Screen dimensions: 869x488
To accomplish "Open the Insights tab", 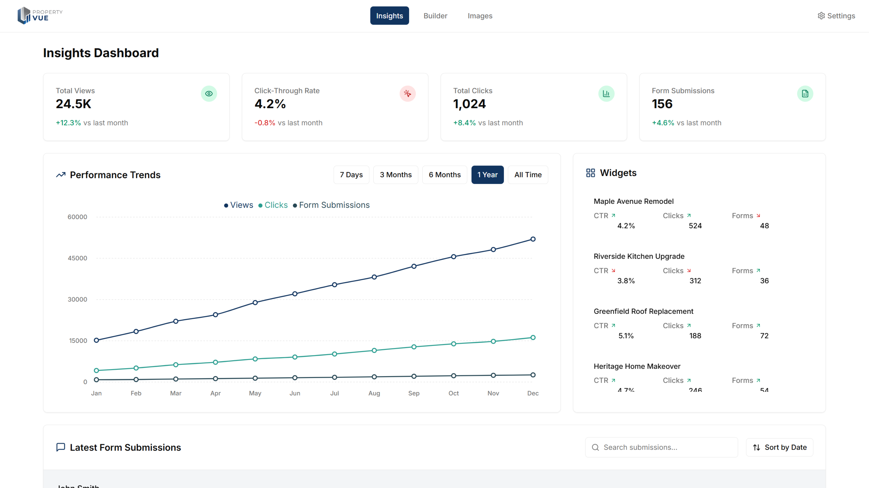I will (389, 15).
